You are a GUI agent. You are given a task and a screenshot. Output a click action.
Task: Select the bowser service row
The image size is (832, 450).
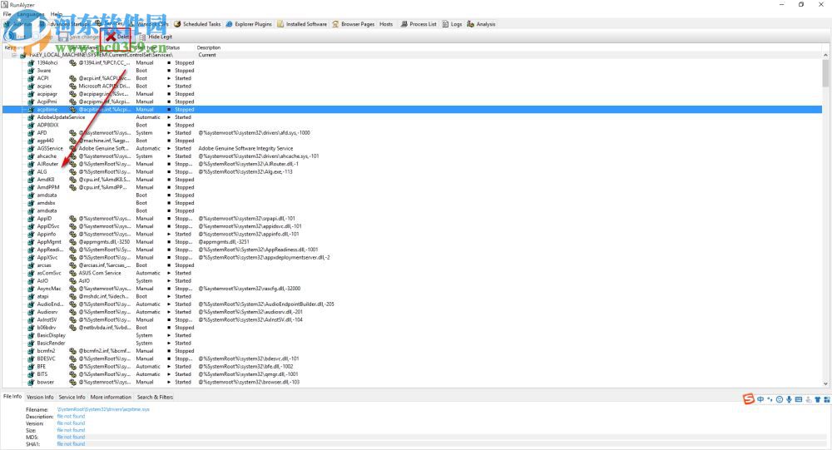(413, 382)
